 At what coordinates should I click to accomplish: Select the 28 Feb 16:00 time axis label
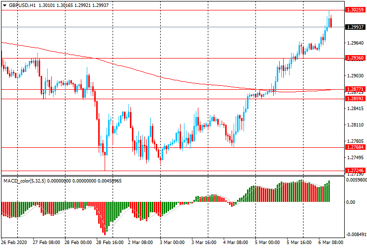(111, 243)
